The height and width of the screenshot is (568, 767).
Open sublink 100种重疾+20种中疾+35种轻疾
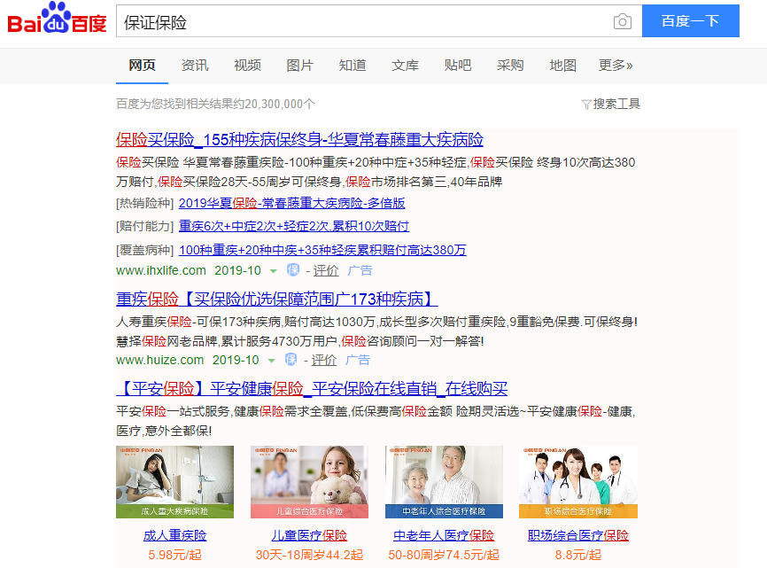tap(322, 250)
